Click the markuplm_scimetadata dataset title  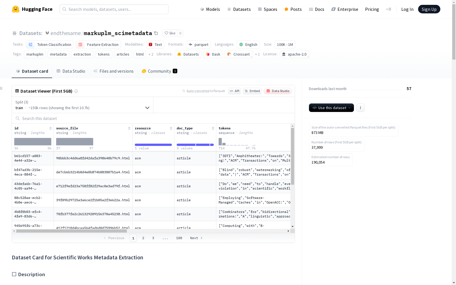tap(118, 33)
